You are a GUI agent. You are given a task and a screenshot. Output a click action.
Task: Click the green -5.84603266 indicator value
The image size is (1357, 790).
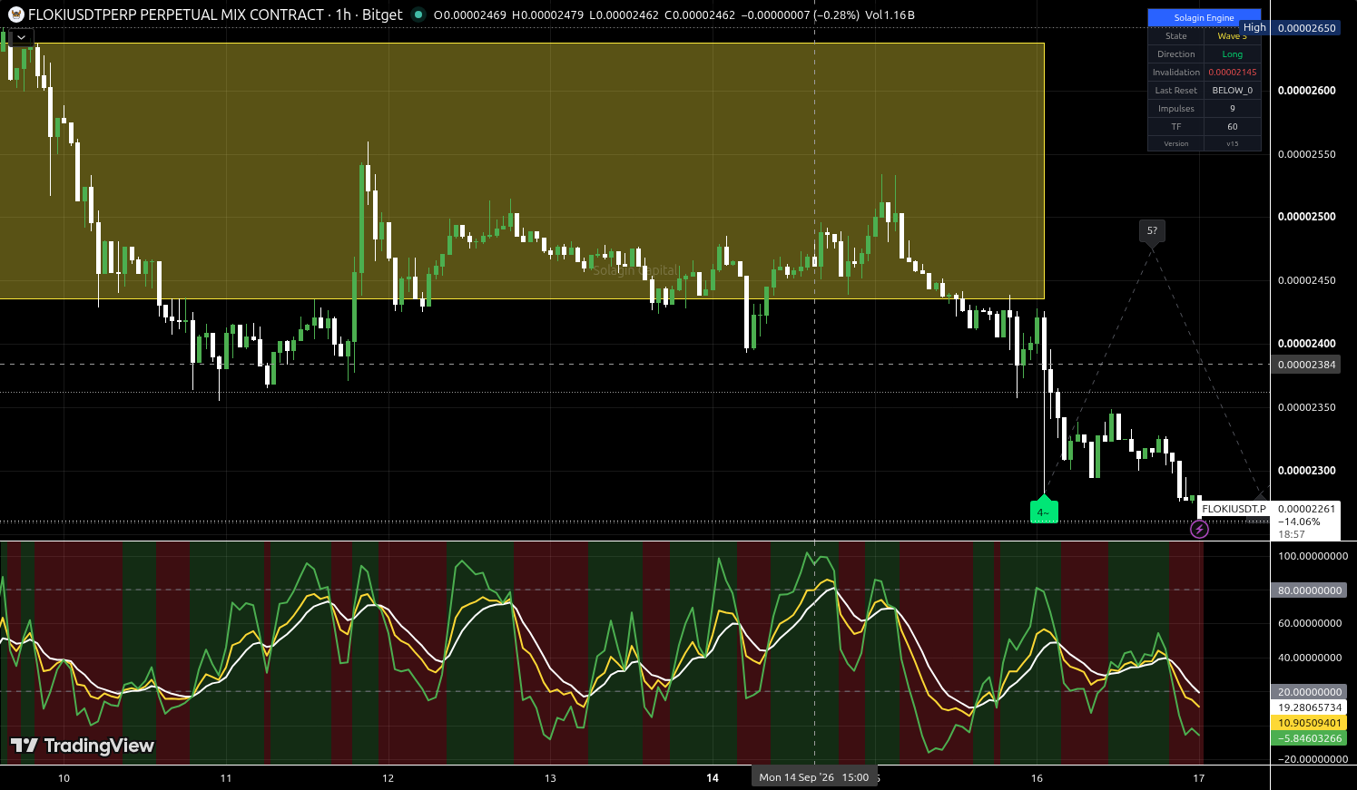[x=1310, y=738]
